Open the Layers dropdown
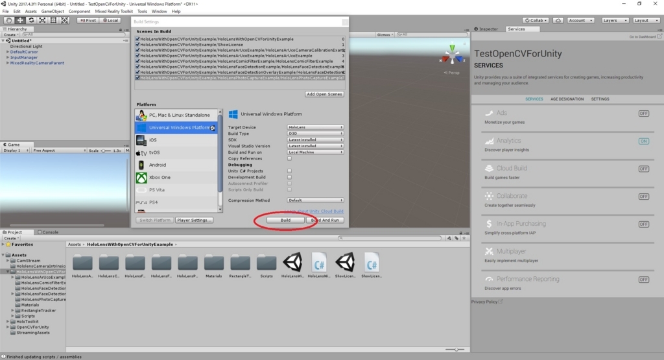The height and width of the screenshot is (360, 664). (614, 20)
